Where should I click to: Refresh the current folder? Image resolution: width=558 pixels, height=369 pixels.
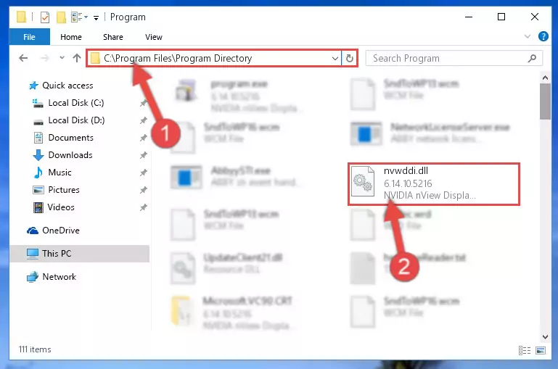click(x=350, y=58)
